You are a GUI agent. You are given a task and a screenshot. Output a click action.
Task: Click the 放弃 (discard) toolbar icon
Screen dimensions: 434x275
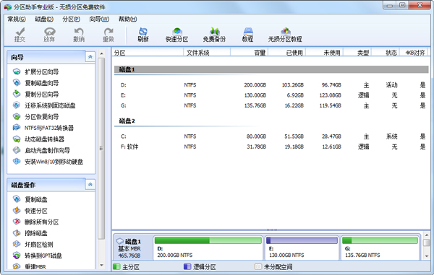click(x=49, y=35)
